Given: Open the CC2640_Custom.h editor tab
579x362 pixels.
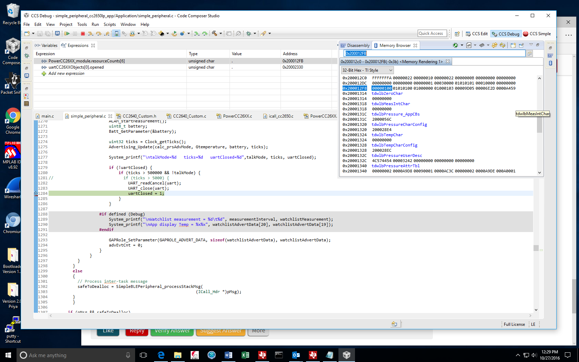Looking at the screenshot, I should click(136, 116).
